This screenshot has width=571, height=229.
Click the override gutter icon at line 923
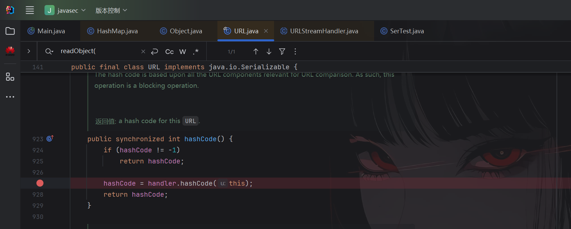[x=50, y=139]
